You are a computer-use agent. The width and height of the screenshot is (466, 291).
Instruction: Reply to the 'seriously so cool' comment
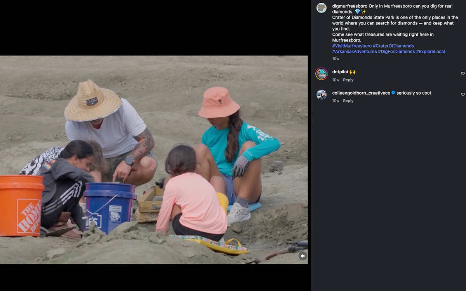coord(348,101)
